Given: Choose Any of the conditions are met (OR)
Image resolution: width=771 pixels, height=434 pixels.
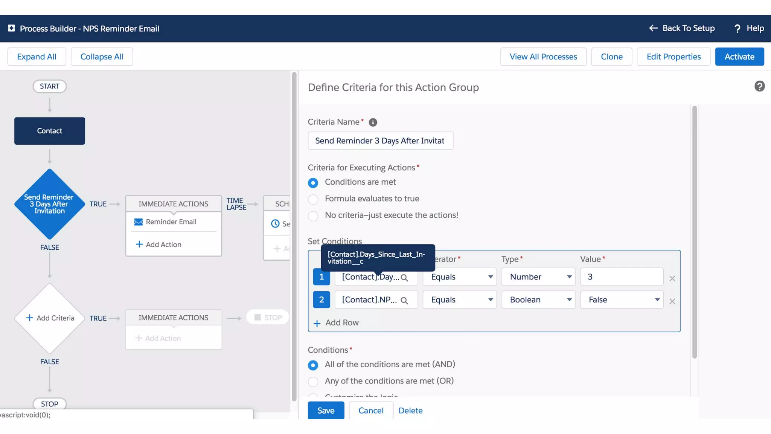Looking at the screenshot, I should pos(313,382).
